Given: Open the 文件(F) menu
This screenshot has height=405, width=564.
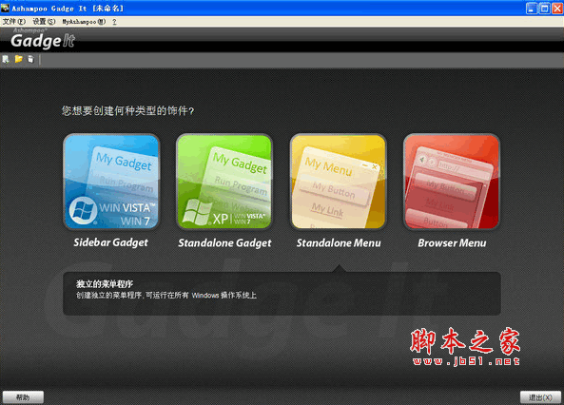Looking at the screenshot, I should pyautogui.click(x=14, y=22).
